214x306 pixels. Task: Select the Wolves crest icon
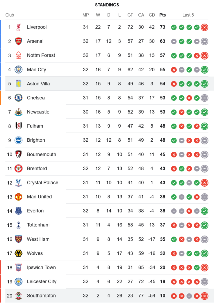coord(18,253)
